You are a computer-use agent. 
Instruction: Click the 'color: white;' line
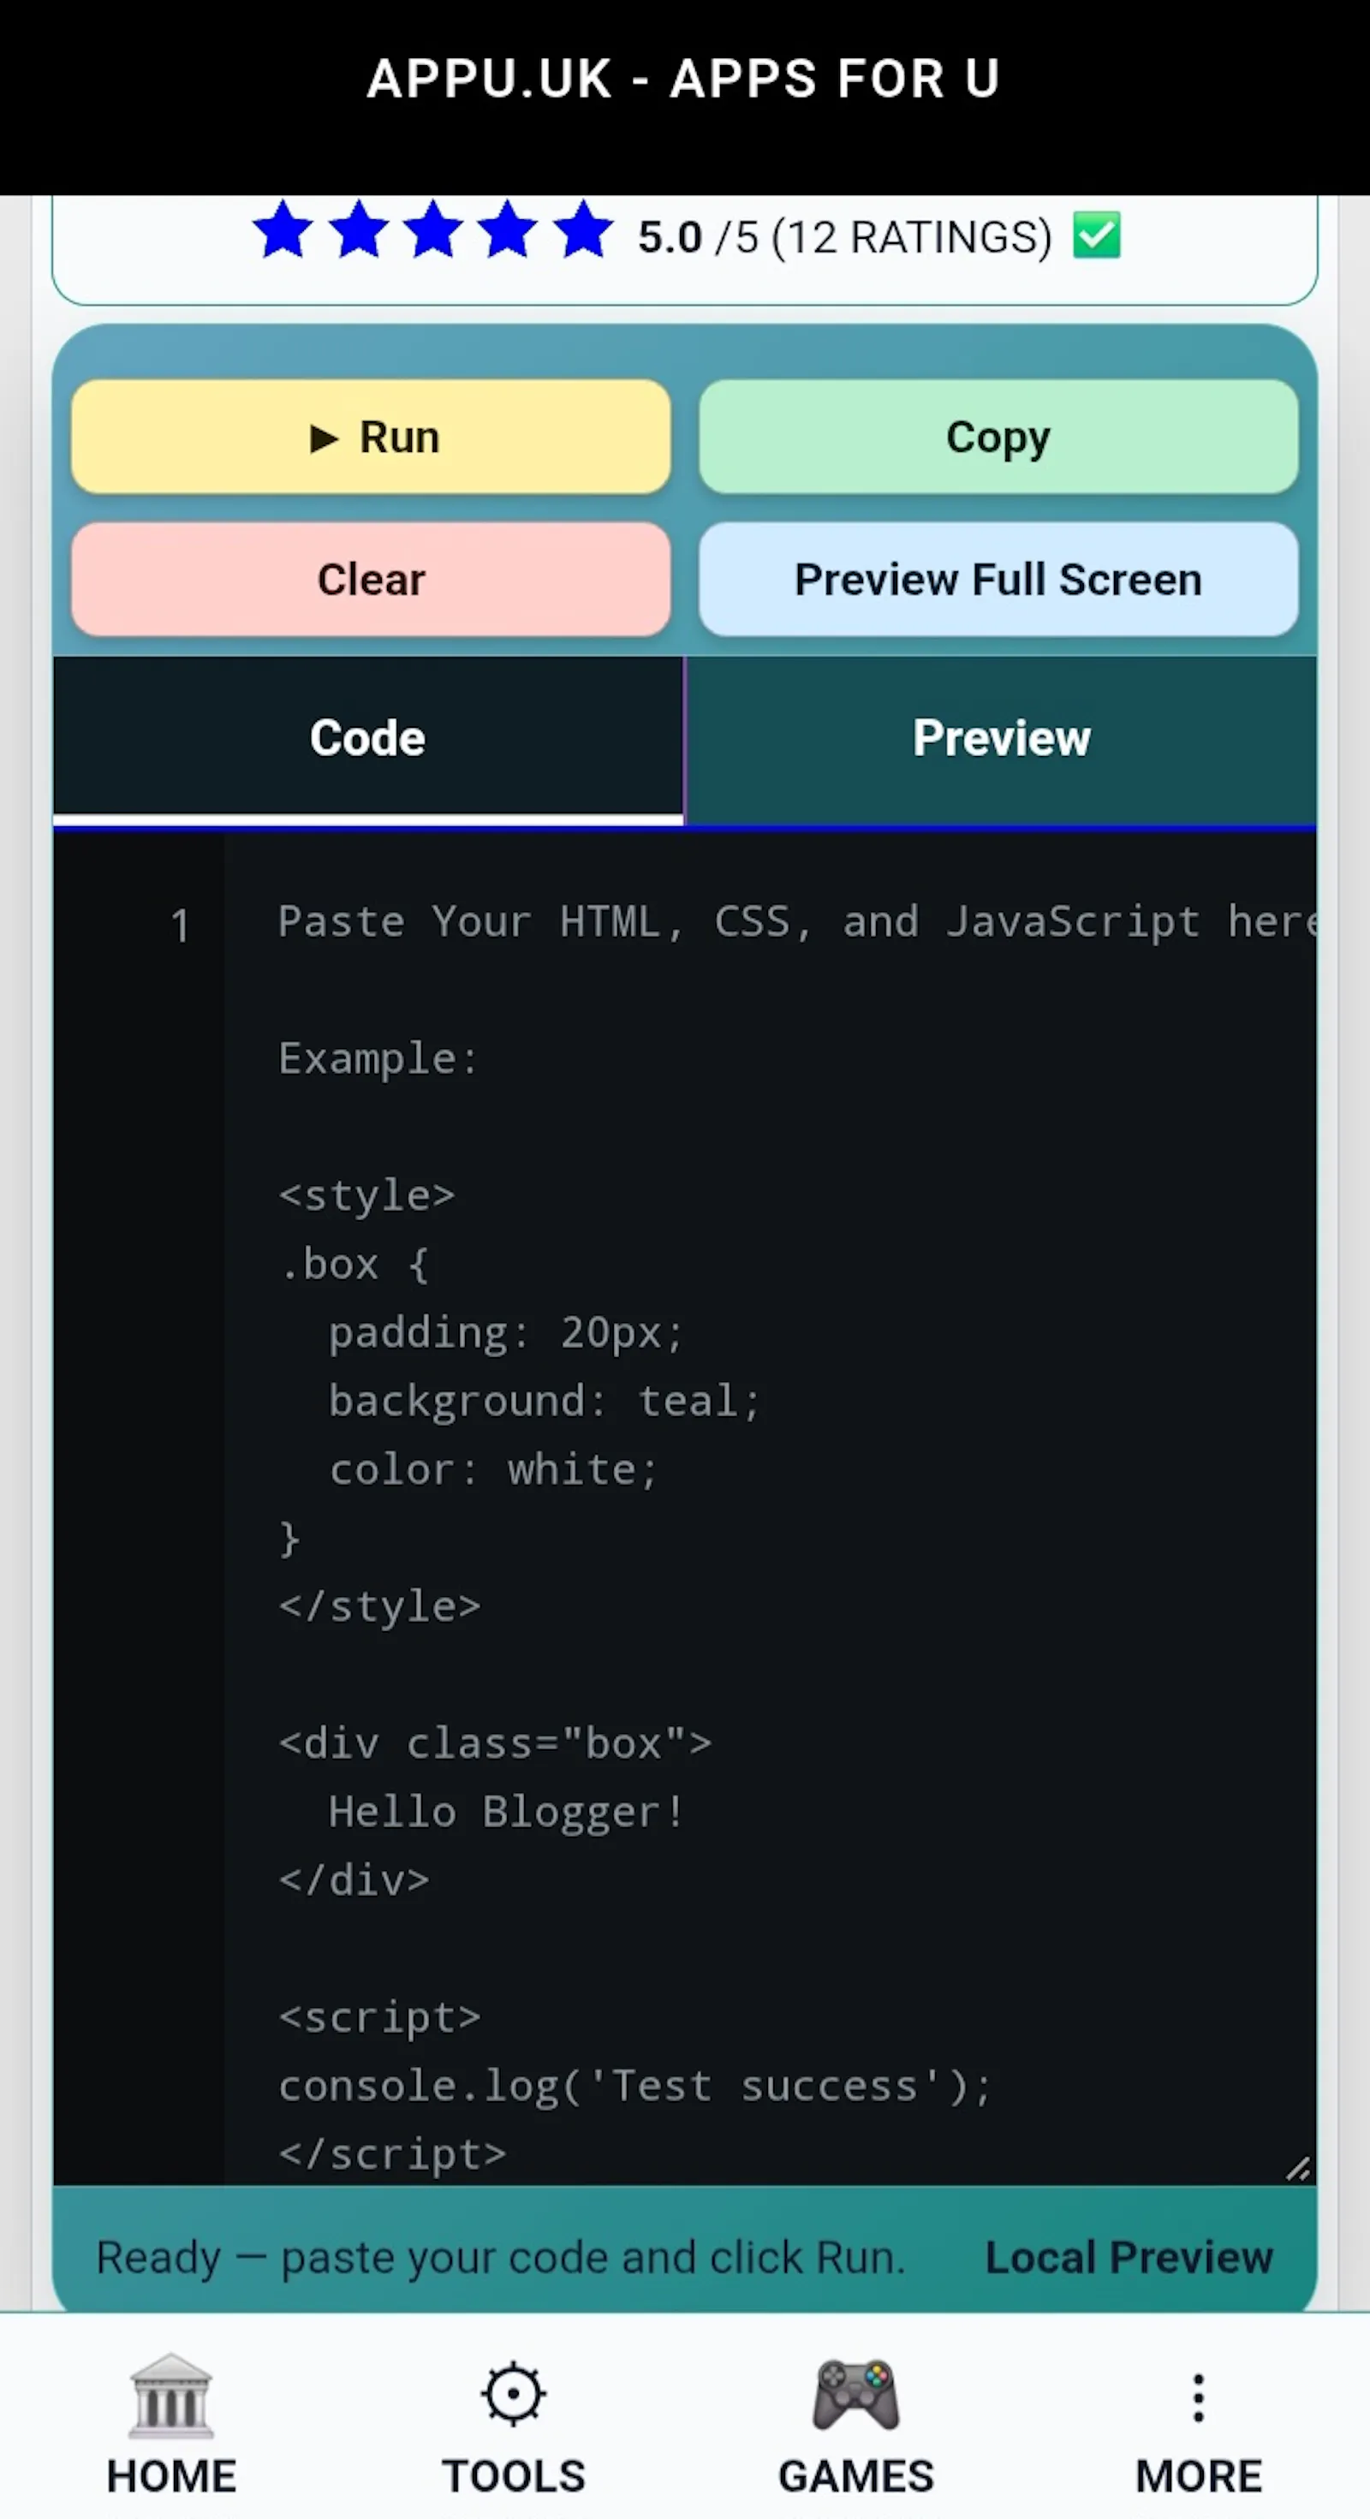coord(494,1468)
